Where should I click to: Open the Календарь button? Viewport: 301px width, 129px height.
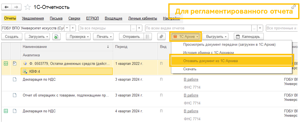(x=249, y=37)
